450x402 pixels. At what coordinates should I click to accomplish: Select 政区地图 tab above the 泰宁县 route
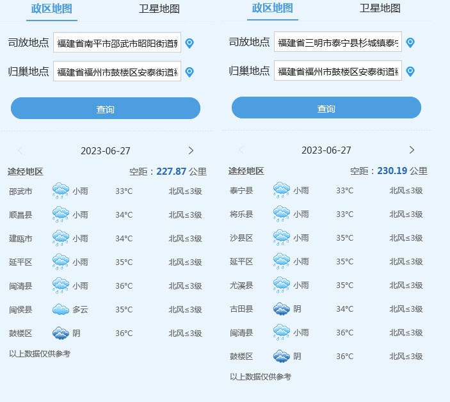(x=272, y=8)
